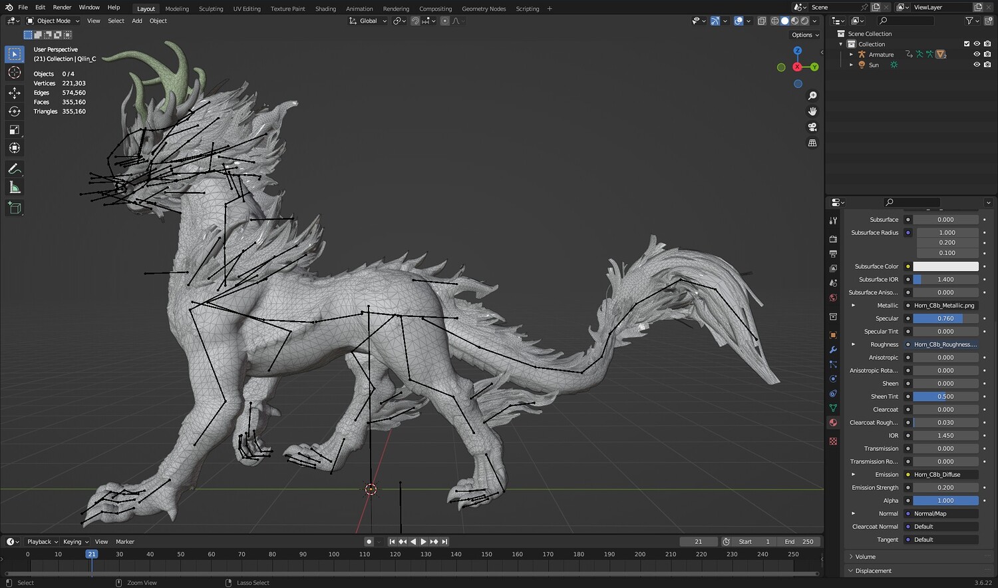
Task: Switch perspective/orthographic with the grid icon
Action: [812, 143]
